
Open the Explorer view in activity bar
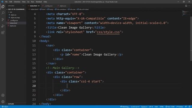[x=3, y=7]
